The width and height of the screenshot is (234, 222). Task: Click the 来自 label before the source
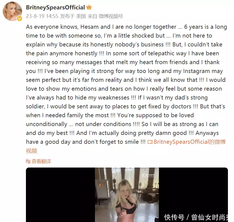(x=92, y=16)
